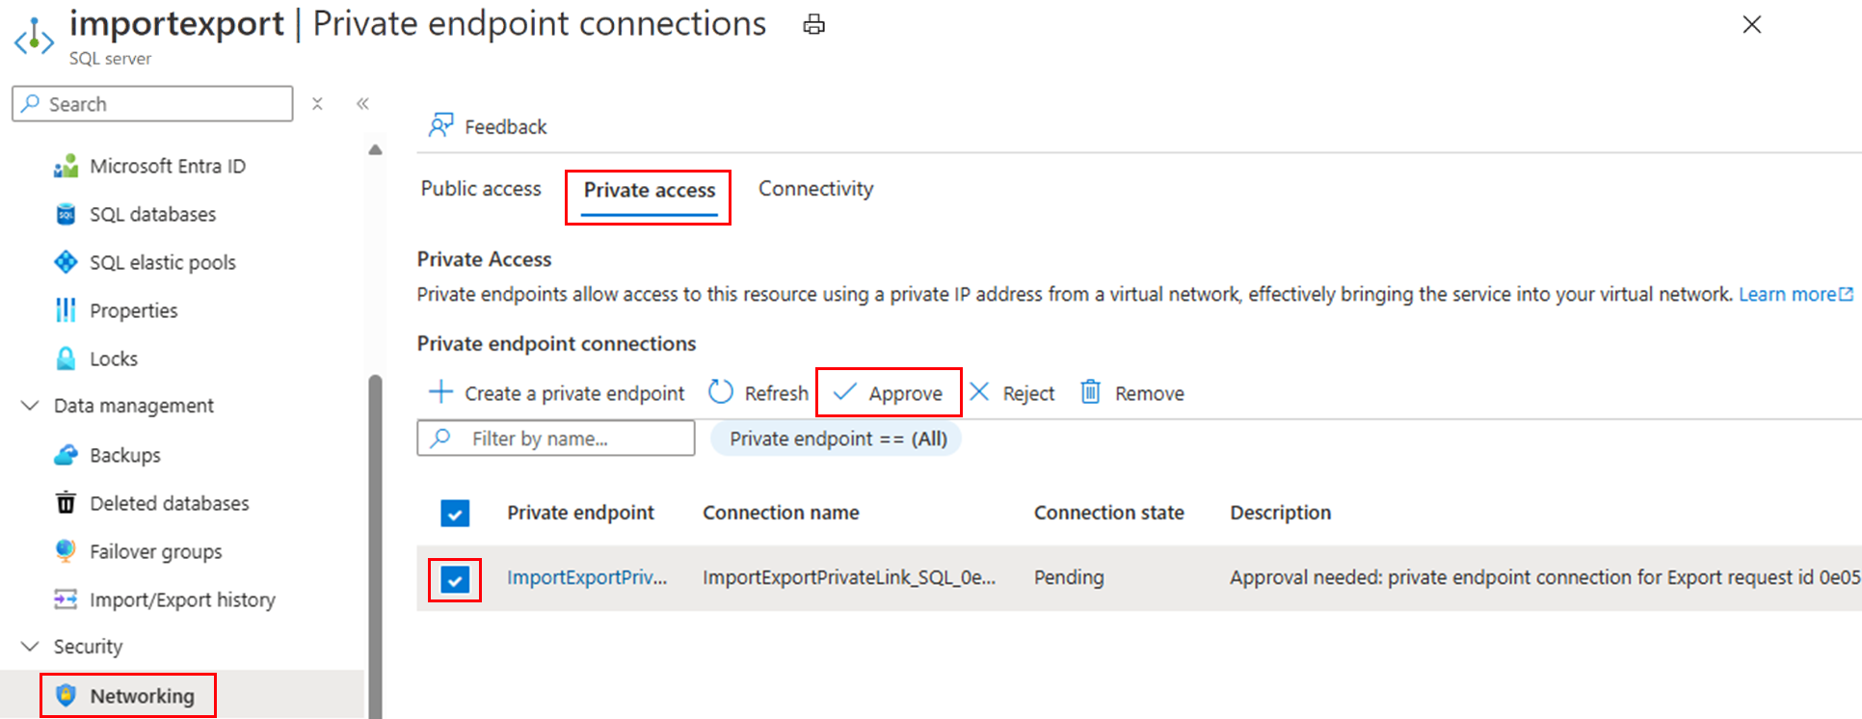Click the Feedback icon
Viewport: 1862px width, 719px height.
tap(441, 126)
